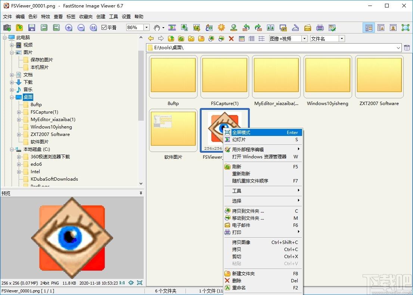Toggle the single image layout icon

[x=393, y=28]
